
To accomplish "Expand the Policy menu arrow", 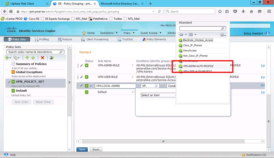I will click(x=134, y=33).
